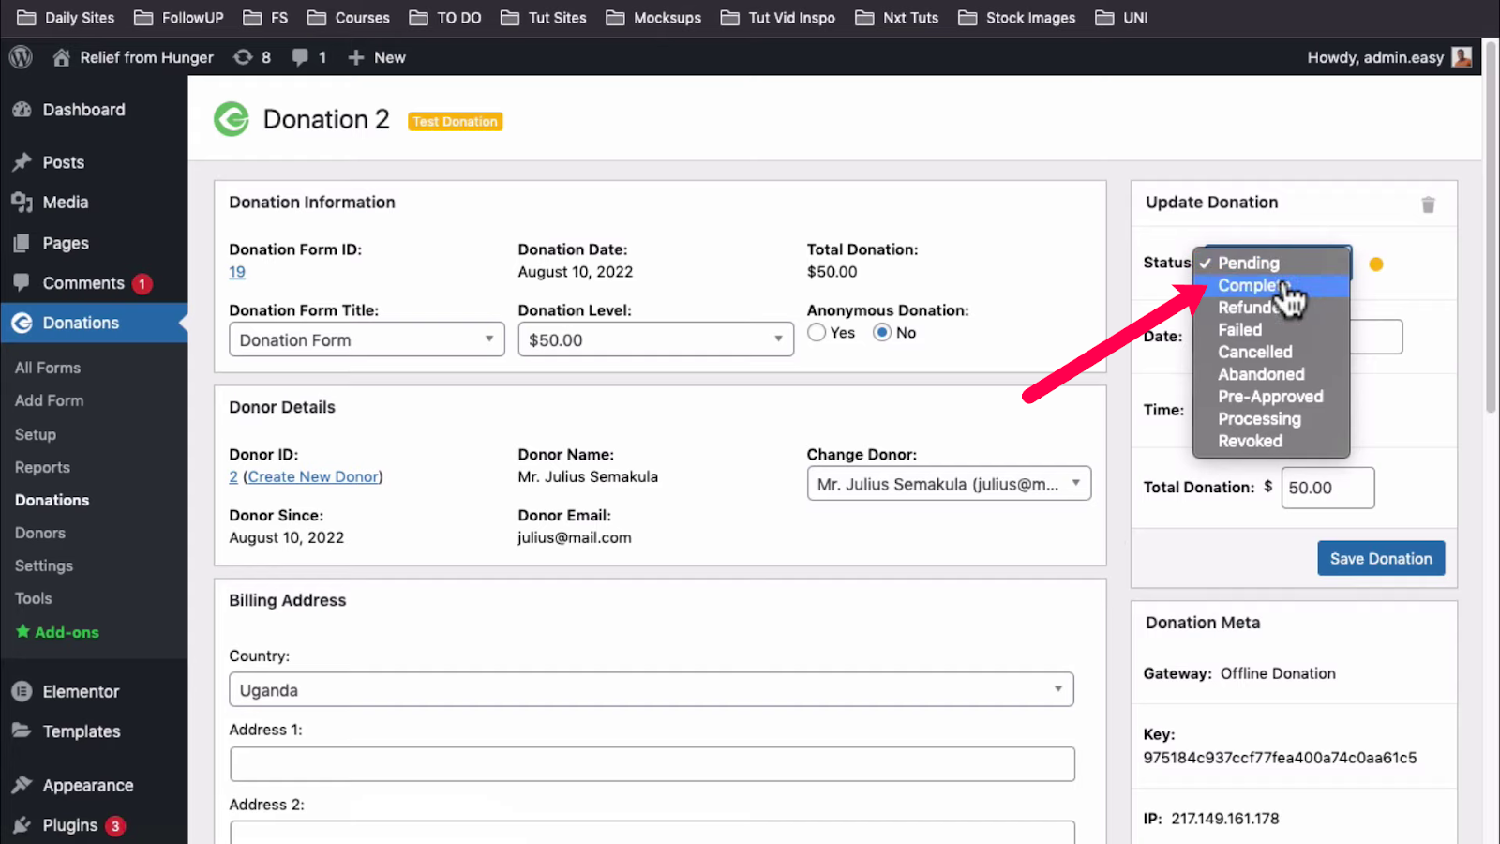Open Elementor from the sidebar
Image resolution: width=1500 pixels, height=844 pixels.
click(81, 691)
